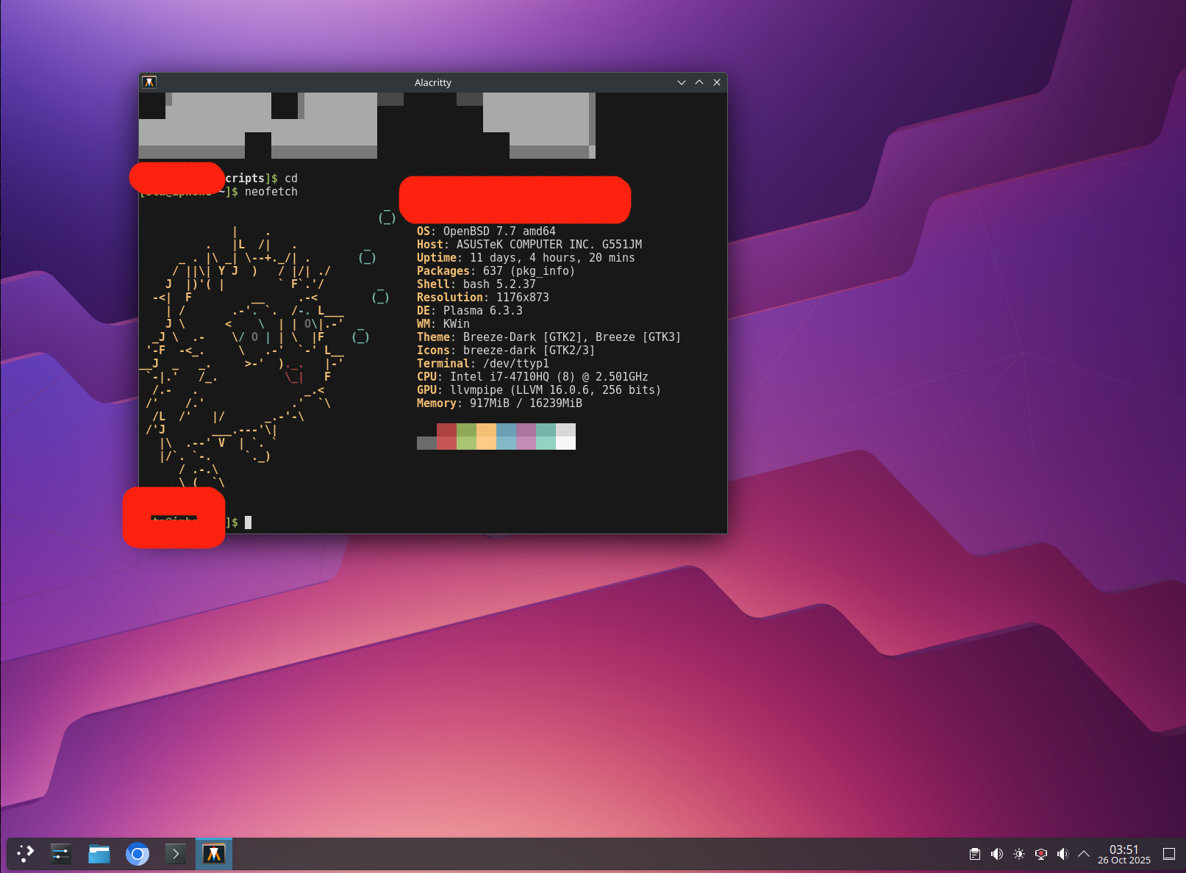Click the "Resolution: 1176x873" line
The height and width of the screenshot is (873, 1186).
483,298
